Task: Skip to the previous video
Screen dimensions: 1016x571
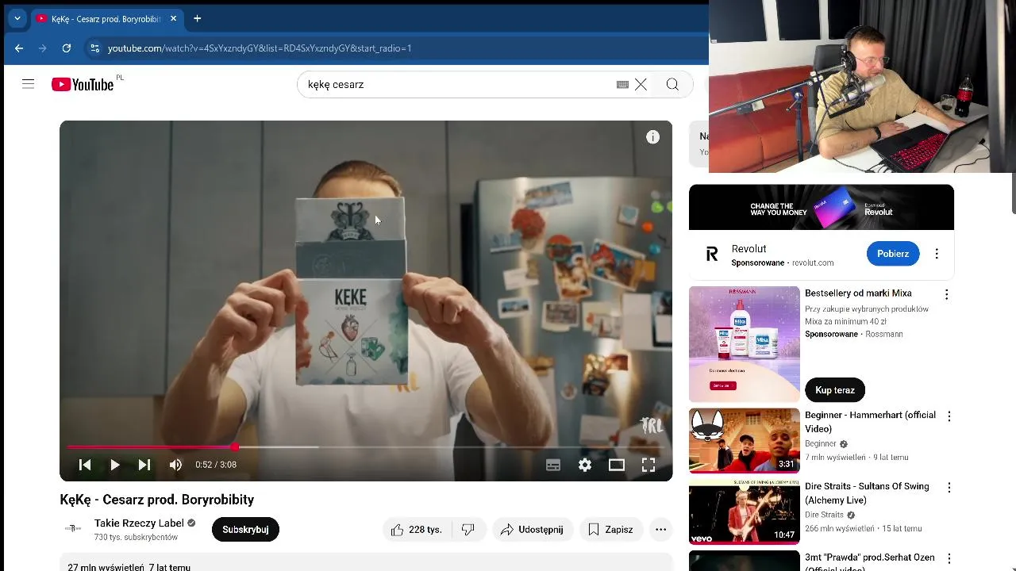Action: click(x=85, y=465)
